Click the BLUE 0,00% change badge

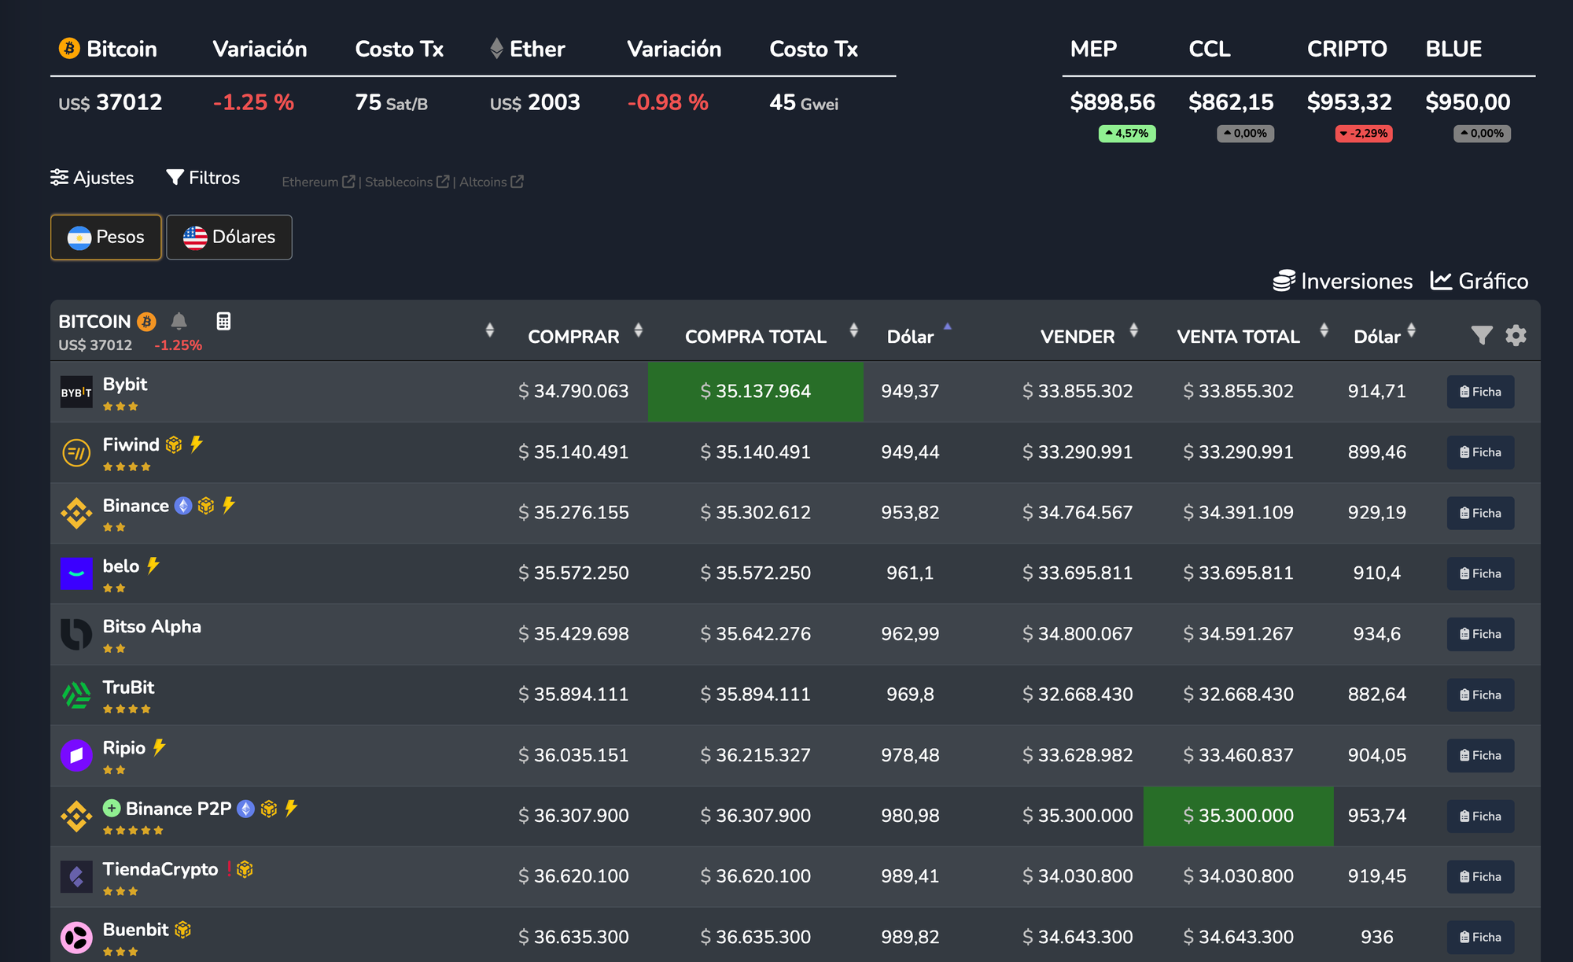(1483, 134)
